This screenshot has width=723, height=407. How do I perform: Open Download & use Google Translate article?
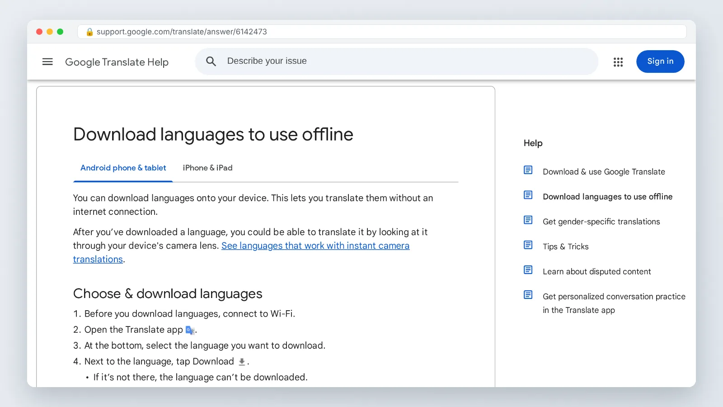point(604,172)
